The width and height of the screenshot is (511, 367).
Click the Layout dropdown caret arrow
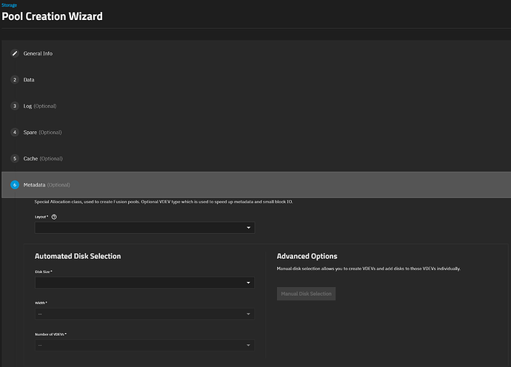point(248,228)
